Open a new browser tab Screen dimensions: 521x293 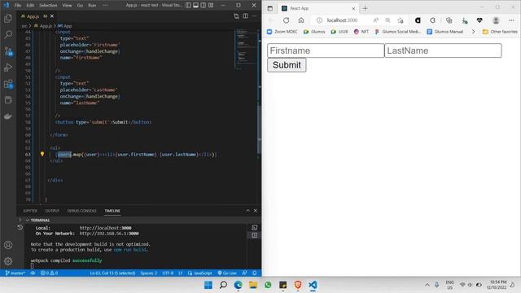pos(365,8)
